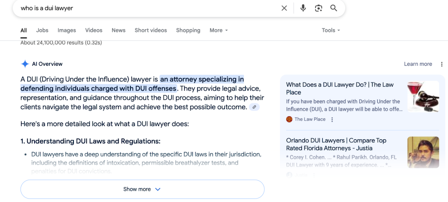Open the AI Overview three-dot options menu
The height and width of the screenshot is (202, 448).
coord(442,64)
